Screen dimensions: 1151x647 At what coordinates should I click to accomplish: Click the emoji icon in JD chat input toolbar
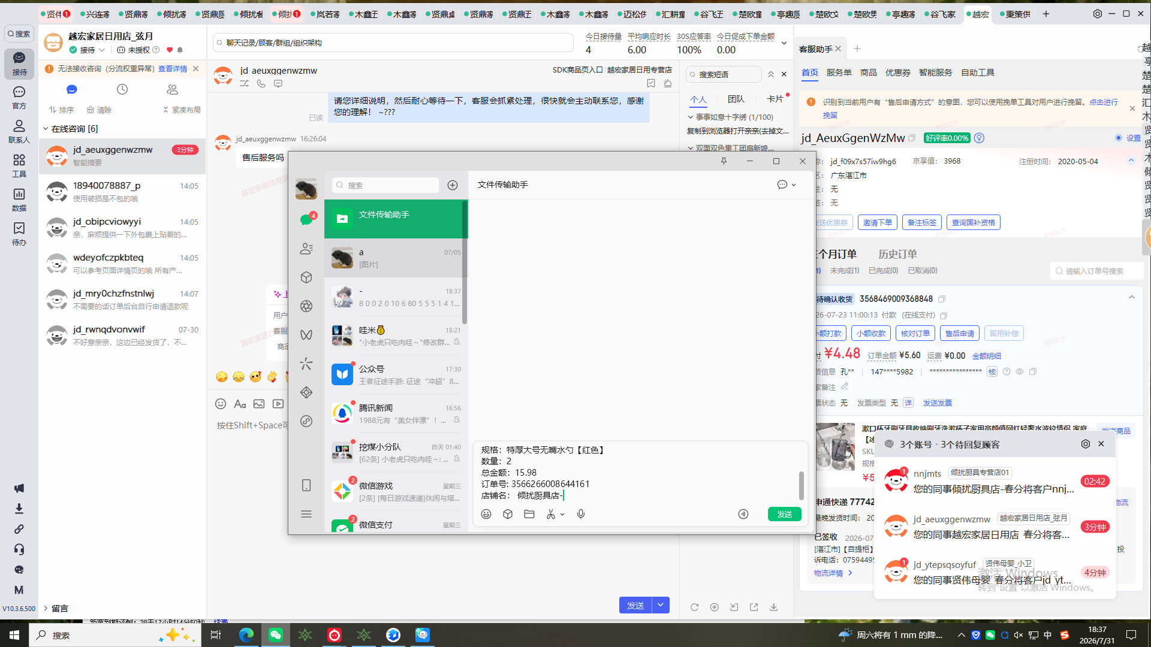[221, 404]
